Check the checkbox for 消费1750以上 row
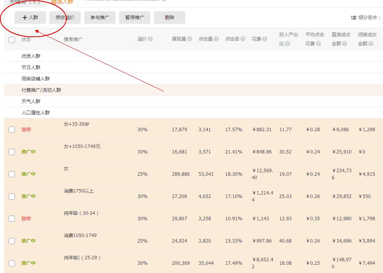This screenshot has width=383, height=273. point(12,196)
